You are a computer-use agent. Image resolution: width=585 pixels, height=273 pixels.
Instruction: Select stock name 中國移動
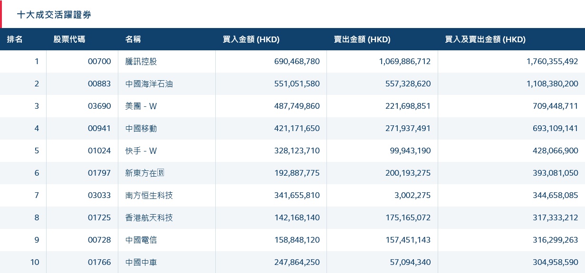141,128
